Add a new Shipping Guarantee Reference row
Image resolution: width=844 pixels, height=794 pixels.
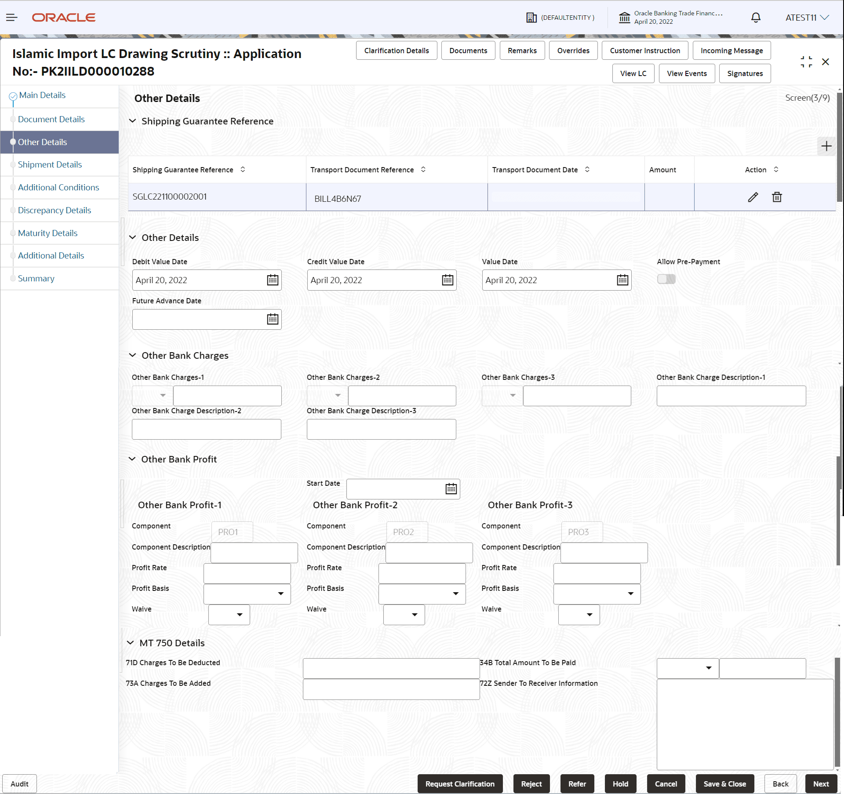(826, 146)
